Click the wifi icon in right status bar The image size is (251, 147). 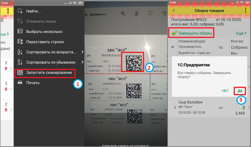pyautogui.click(x=242, y=3)
